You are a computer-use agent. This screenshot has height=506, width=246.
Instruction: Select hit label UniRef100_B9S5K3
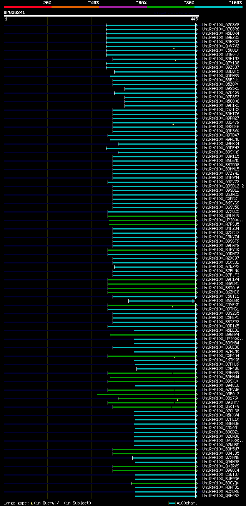tap(221, 89)
